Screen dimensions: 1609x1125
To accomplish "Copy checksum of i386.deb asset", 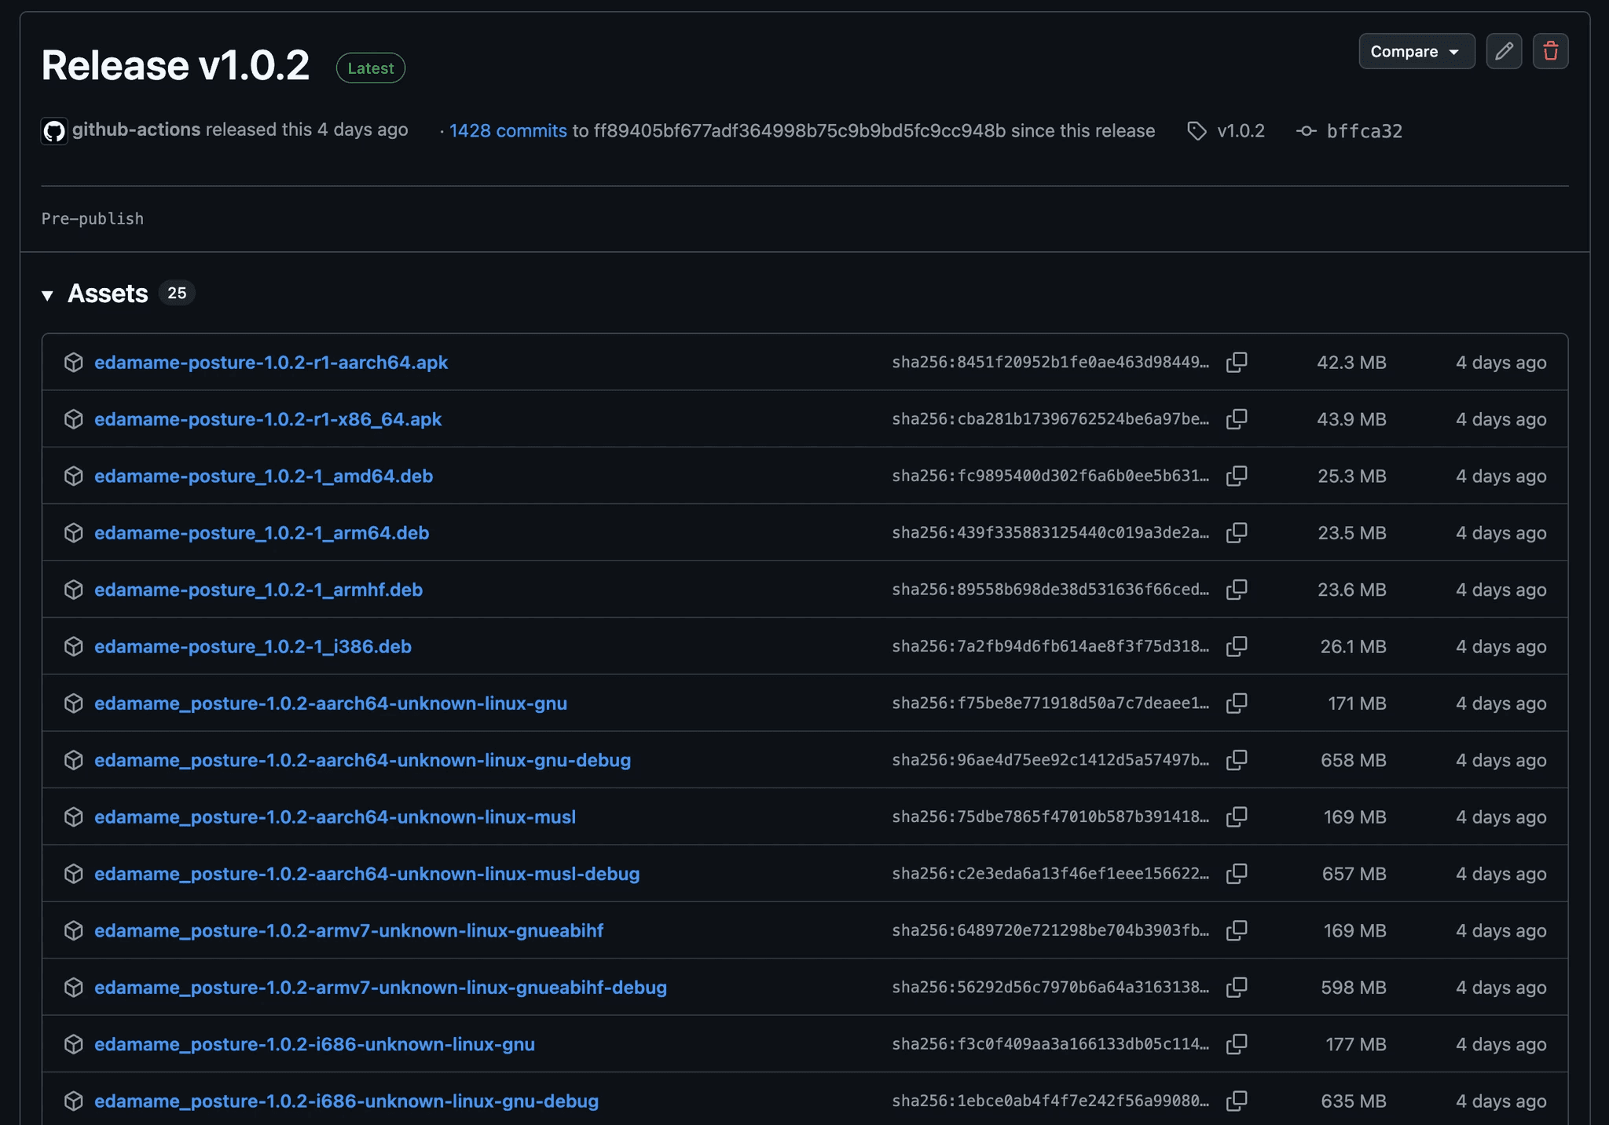I will [1237, 646].
